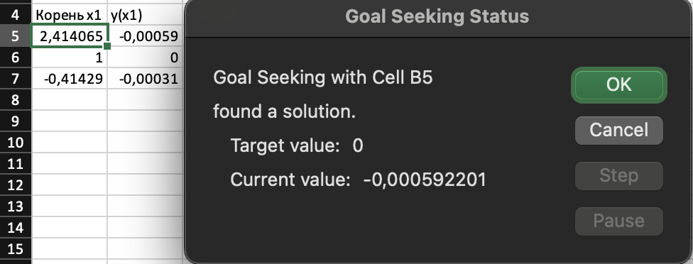This screenshot has height=264, width=693.
Task: Click the fill handle of the selected cell
Action: pos(107,46)
